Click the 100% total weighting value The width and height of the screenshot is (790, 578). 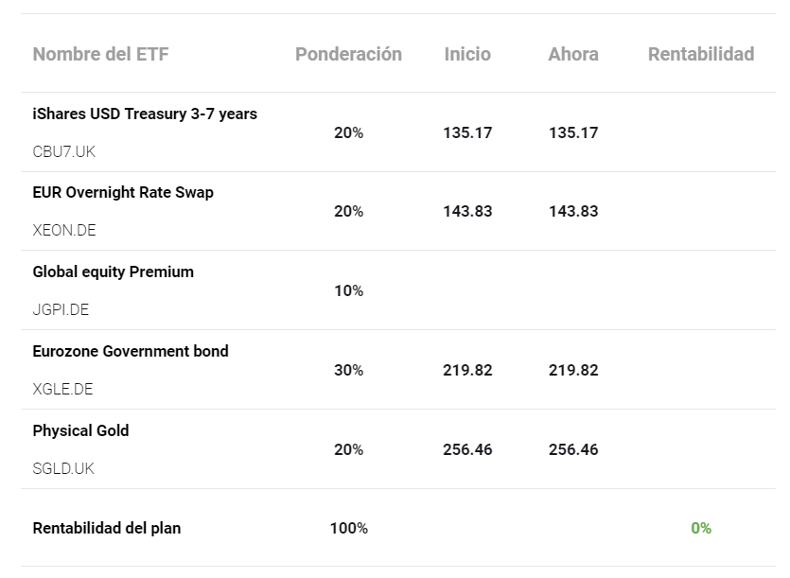(x=348, y=528)
